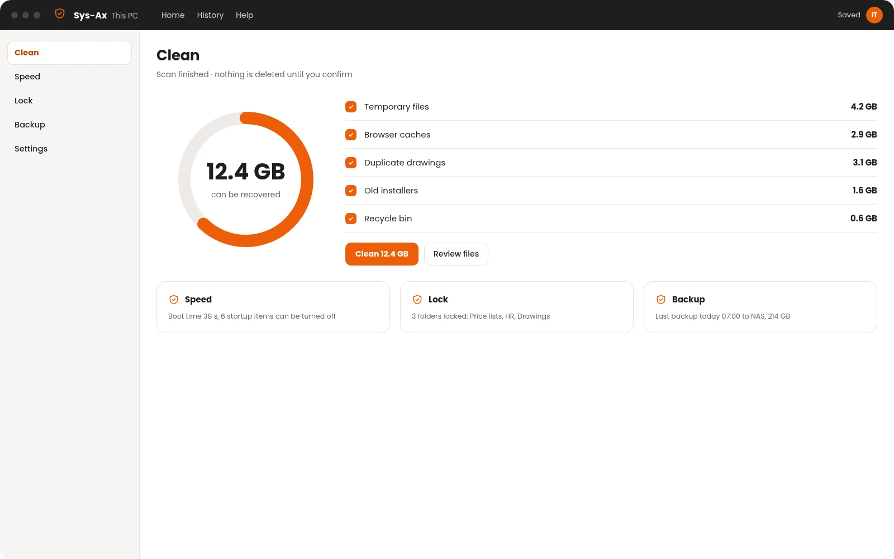Click the 1.6 GB old installers size
The height and width of the screenshot is (559, 894).
[864, 191]
